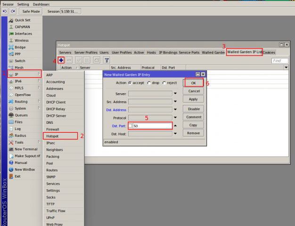Expand the Server dropdown arrow
Screen dimensions: 295x226
click(x=175, y=94)
